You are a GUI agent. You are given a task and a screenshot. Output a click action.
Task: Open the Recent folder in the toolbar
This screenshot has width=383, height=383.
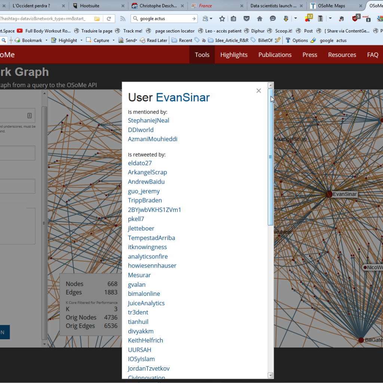[x=182, y=40]
